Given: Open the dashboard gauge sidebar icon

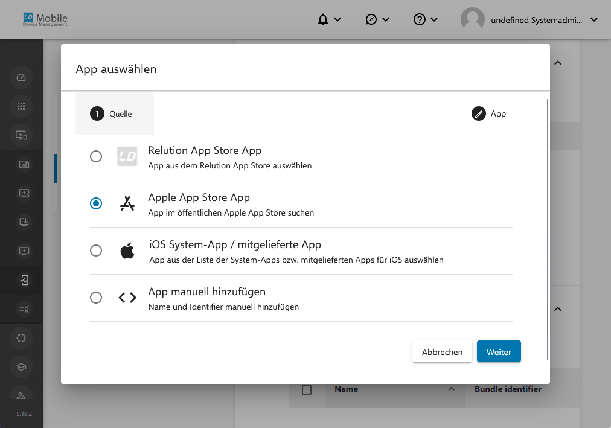Looking at the screenshot, I should click(21, 77).
